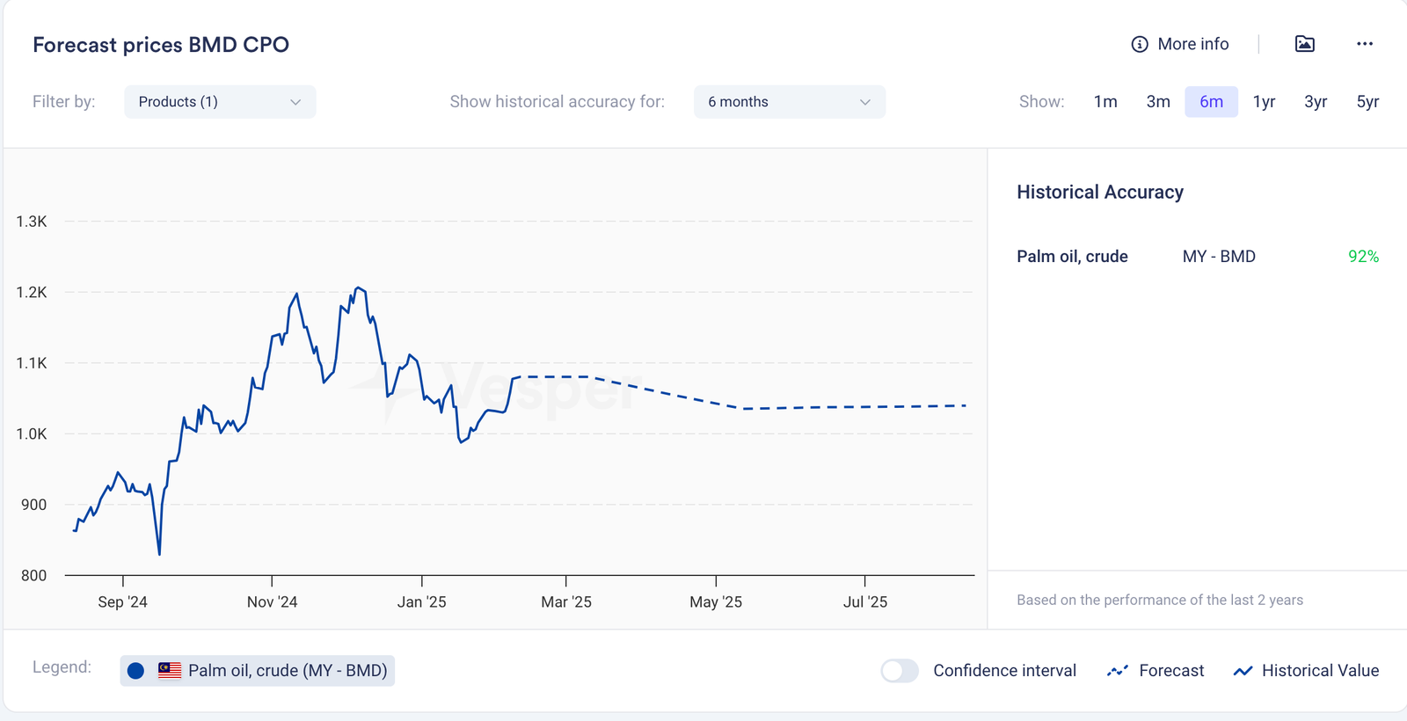Click the blue legend color dot
This screenshot has height=721, width=1407.
[x=135, y=671]
